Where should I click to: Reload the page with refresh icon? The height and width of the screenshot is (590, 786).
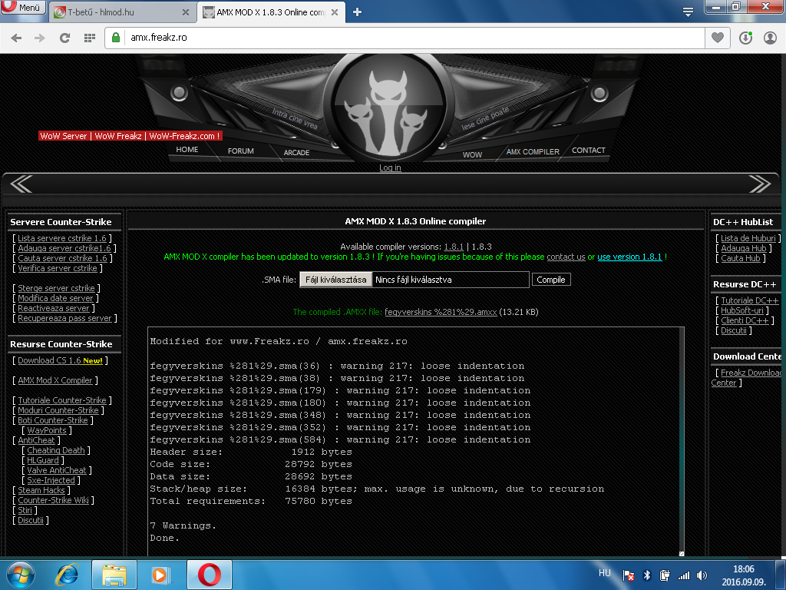pyautogui.click(x=64, y=38)
